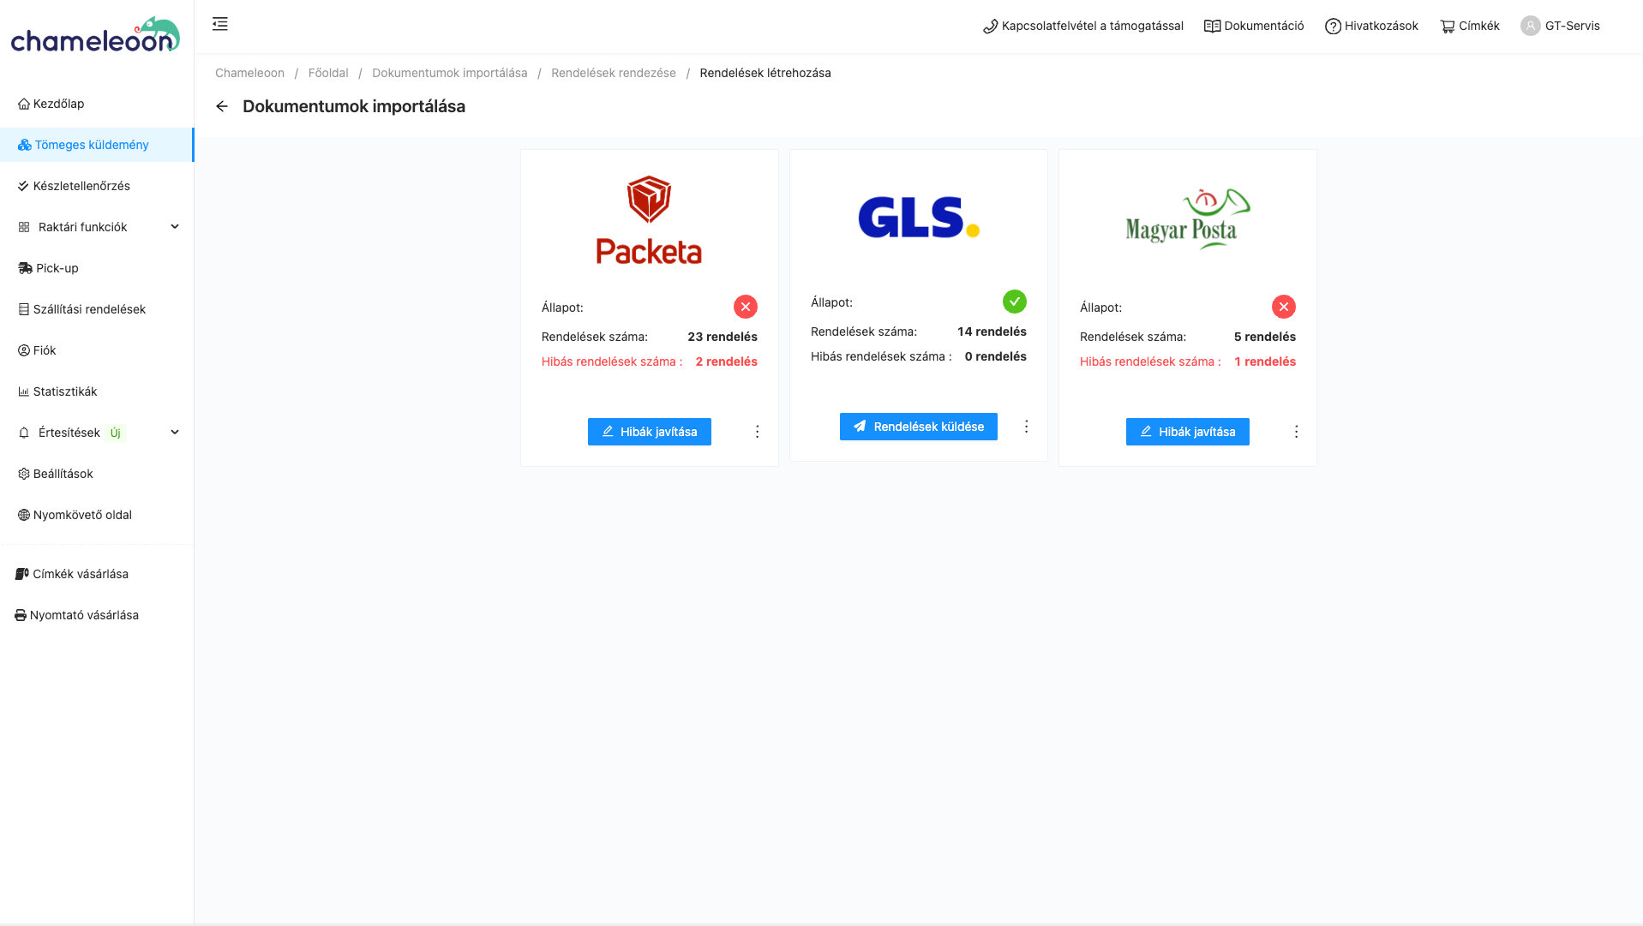Click Hibák javítása on Magyar Posta card
The image size is (1643, 926).
(1188, 432)
